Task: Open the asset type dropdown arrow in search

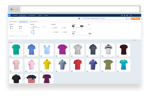Action: point(81,19)
